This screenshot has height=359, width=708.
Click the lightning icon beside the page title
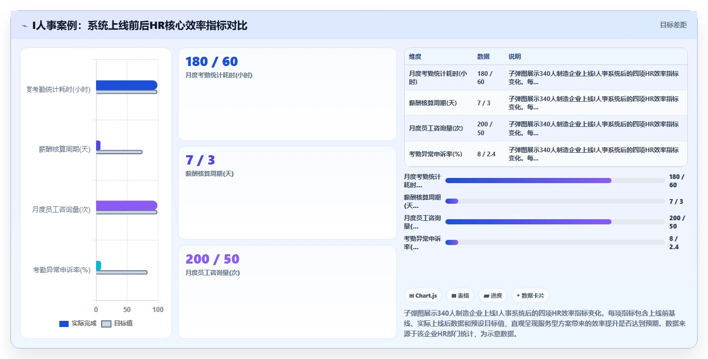point(24,26)
